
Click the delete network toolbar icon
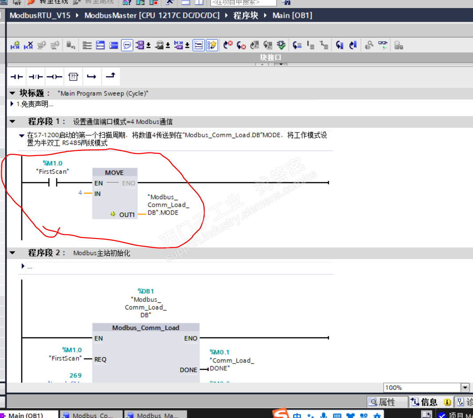coord(28,45)
